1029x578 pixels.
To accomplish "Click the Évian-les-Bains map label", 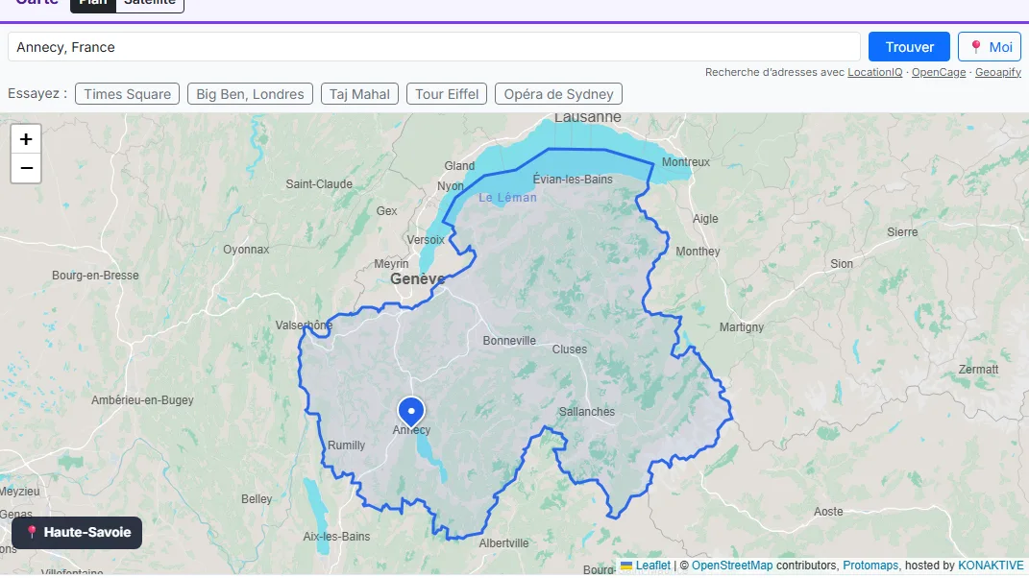I will pyautogui.click(x=573, y=180).
